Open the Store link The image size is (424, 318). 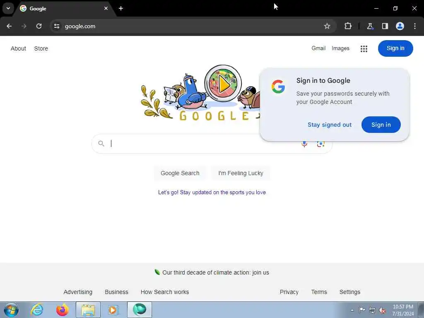coord(41,49)
